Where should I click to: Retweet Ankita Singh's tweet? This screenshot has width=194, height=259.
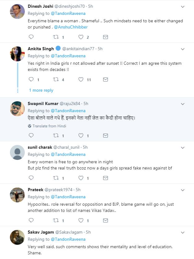(x=56, y=80)
